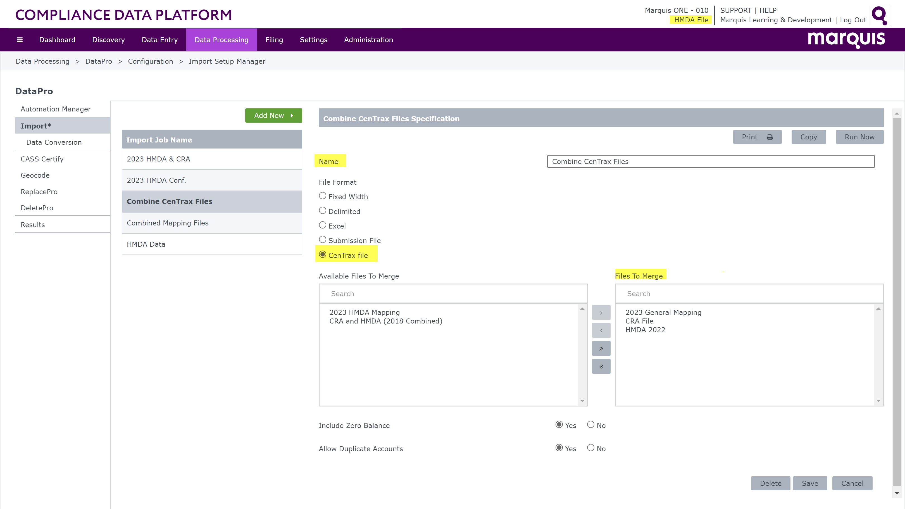Select Excel file format
The image size is (905, 509).
(x=323, y=225)
